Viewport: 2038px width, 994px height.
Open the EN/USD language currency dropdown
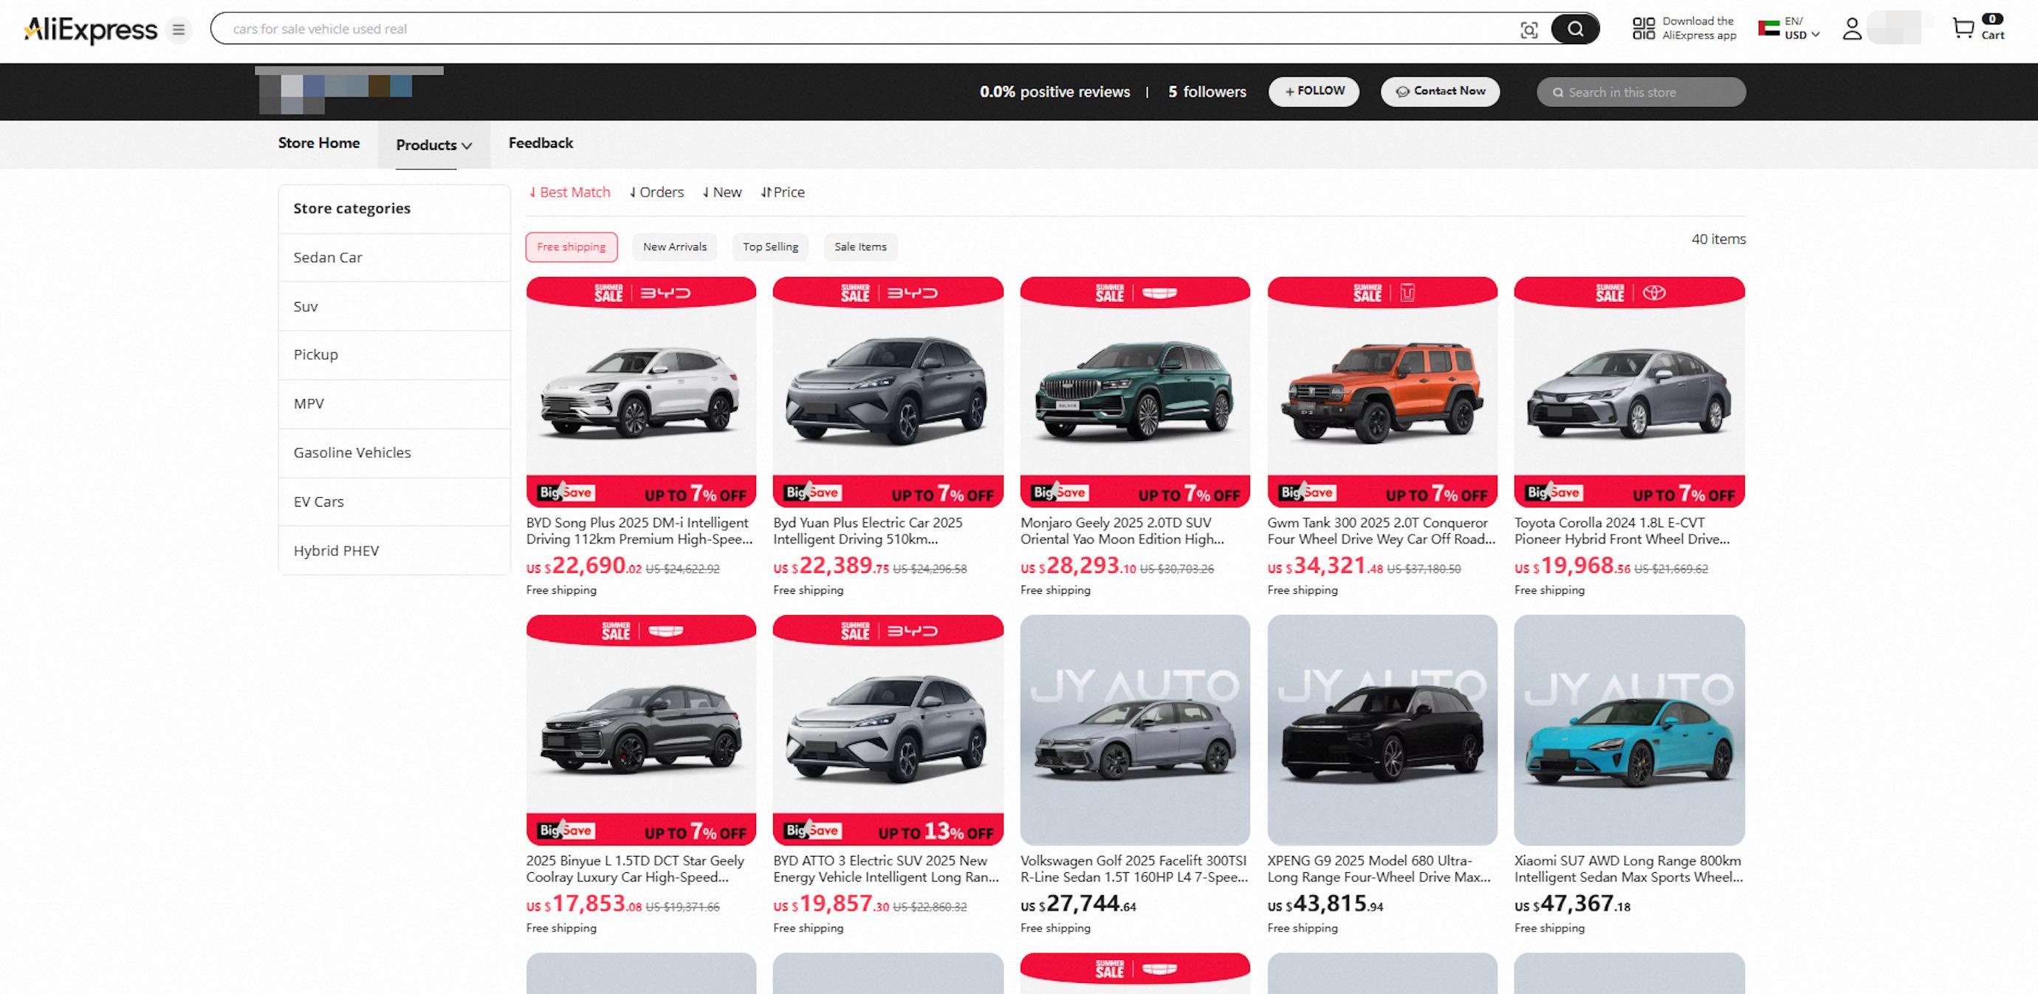(1790, 29)
